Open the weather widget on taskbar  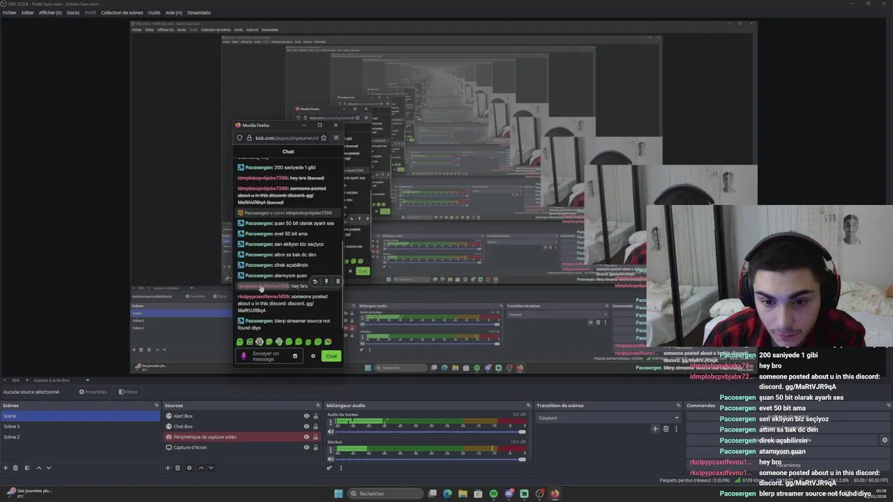point(28,493)
